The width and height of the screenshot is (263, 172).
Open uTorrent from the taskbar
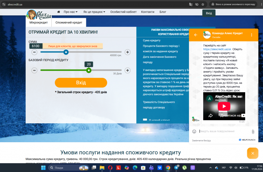[x=184, y=168]
